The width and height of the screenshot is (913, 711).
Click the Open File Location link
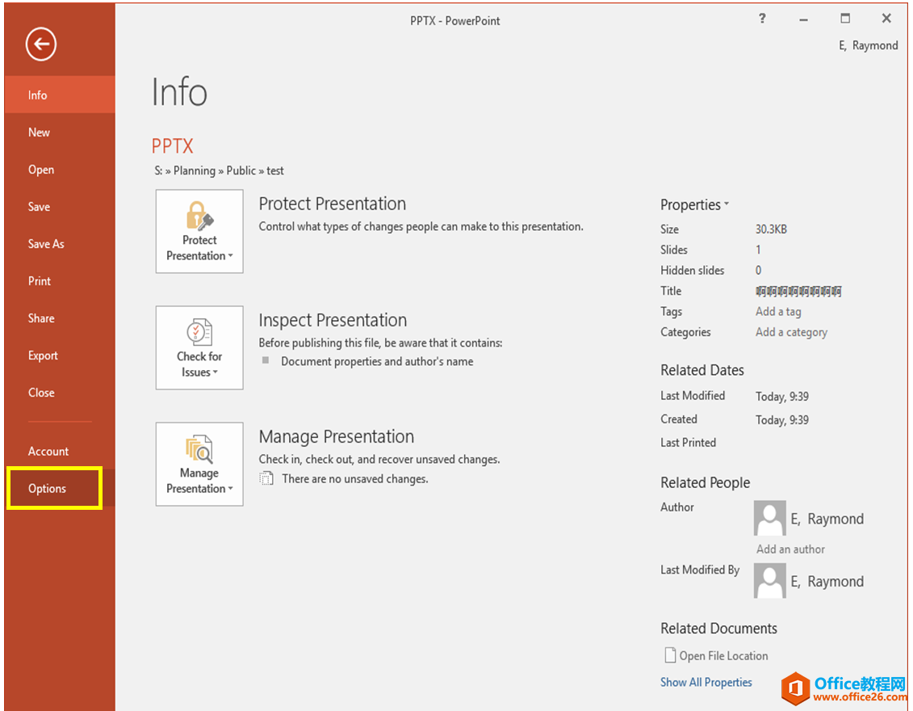tap(723, 656)
